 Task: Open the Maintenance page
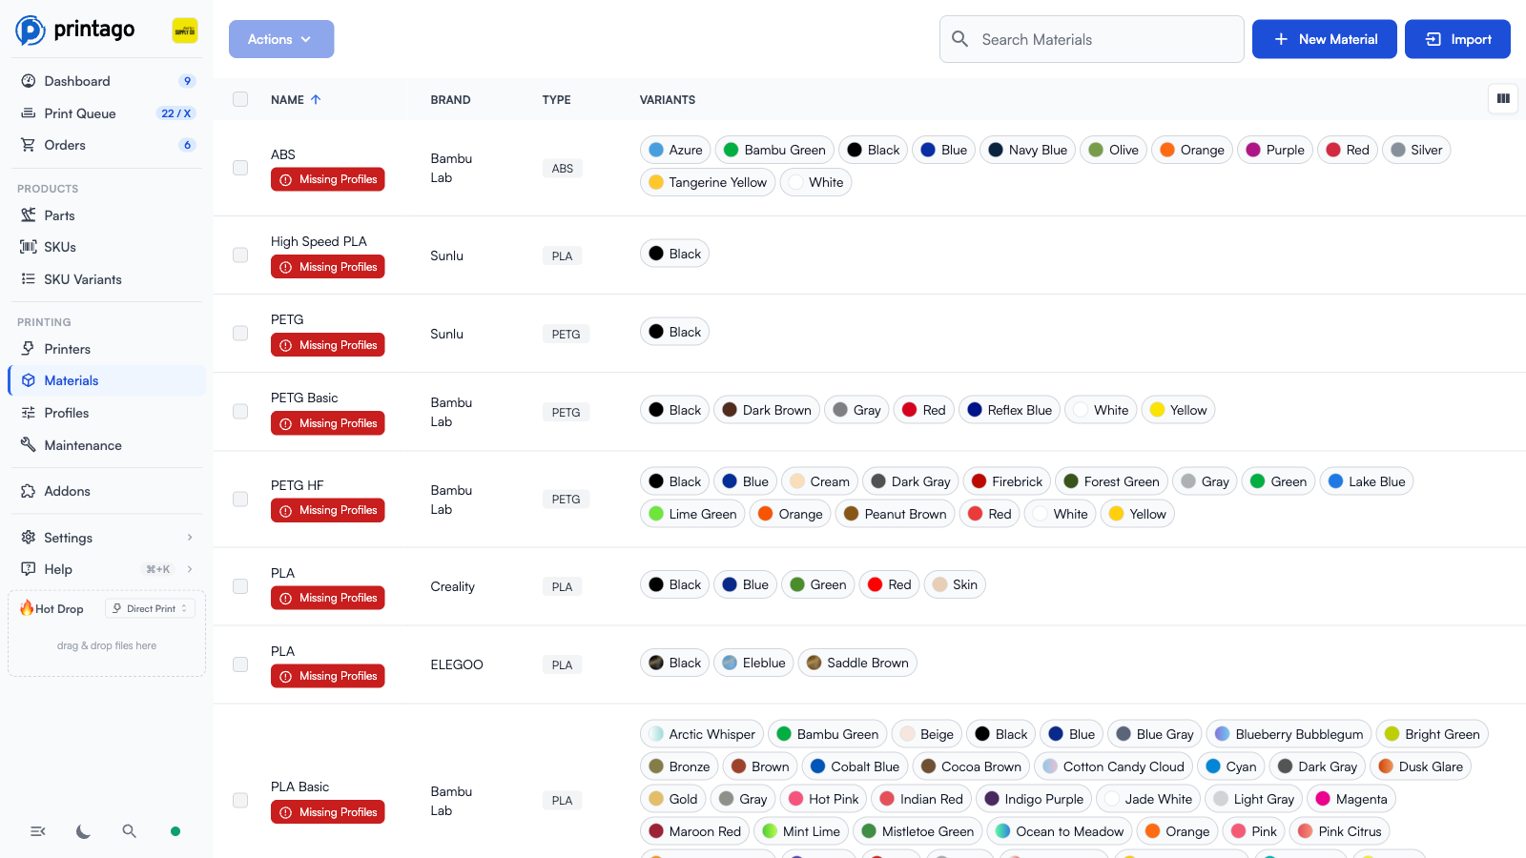click(x=107, y=445)
